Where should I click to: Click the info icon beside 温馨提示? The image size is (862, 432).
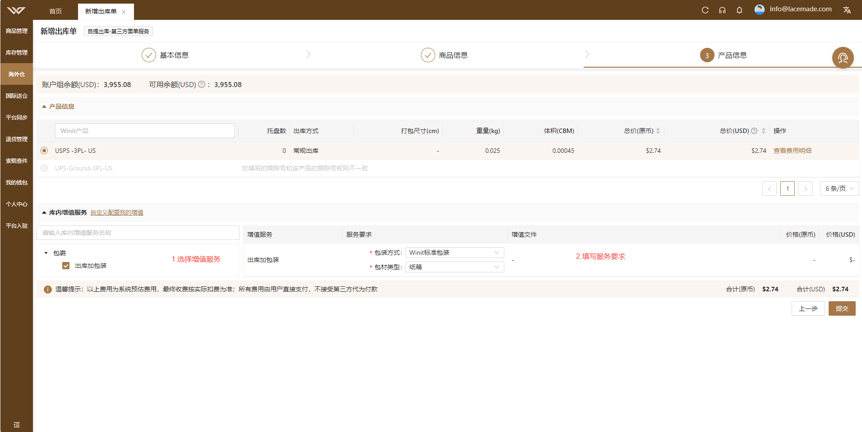click(48, 290)
